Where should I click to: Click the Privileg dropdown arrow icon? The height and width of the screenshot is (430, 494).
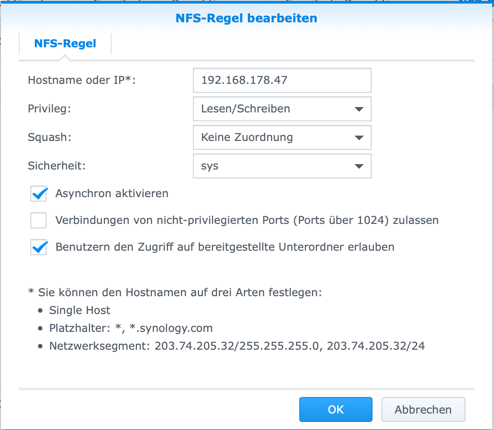point(358,109)
